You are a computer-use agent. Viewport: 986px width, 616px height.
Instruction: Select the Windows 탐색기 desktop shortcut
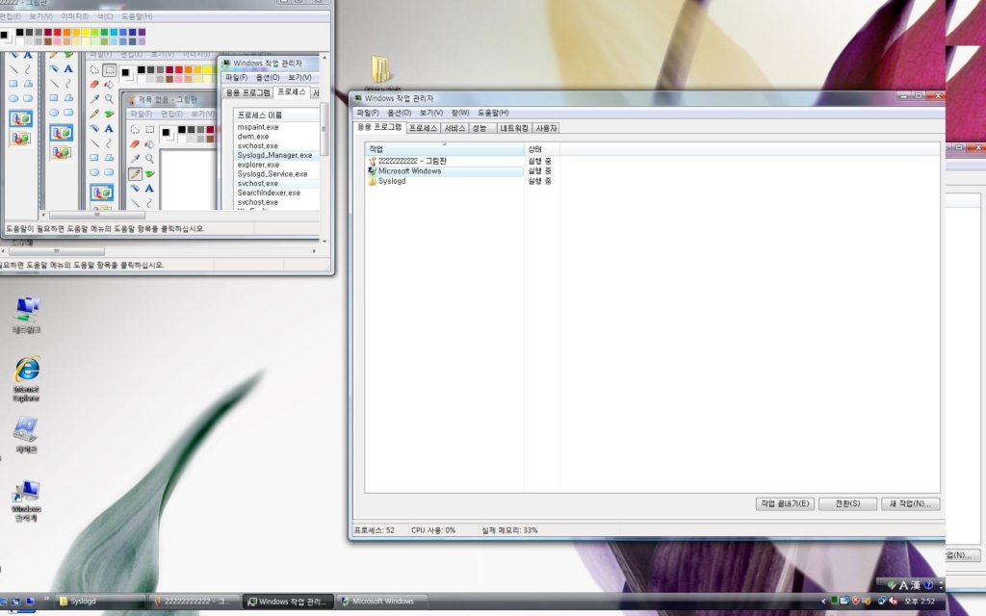(26, 500)
